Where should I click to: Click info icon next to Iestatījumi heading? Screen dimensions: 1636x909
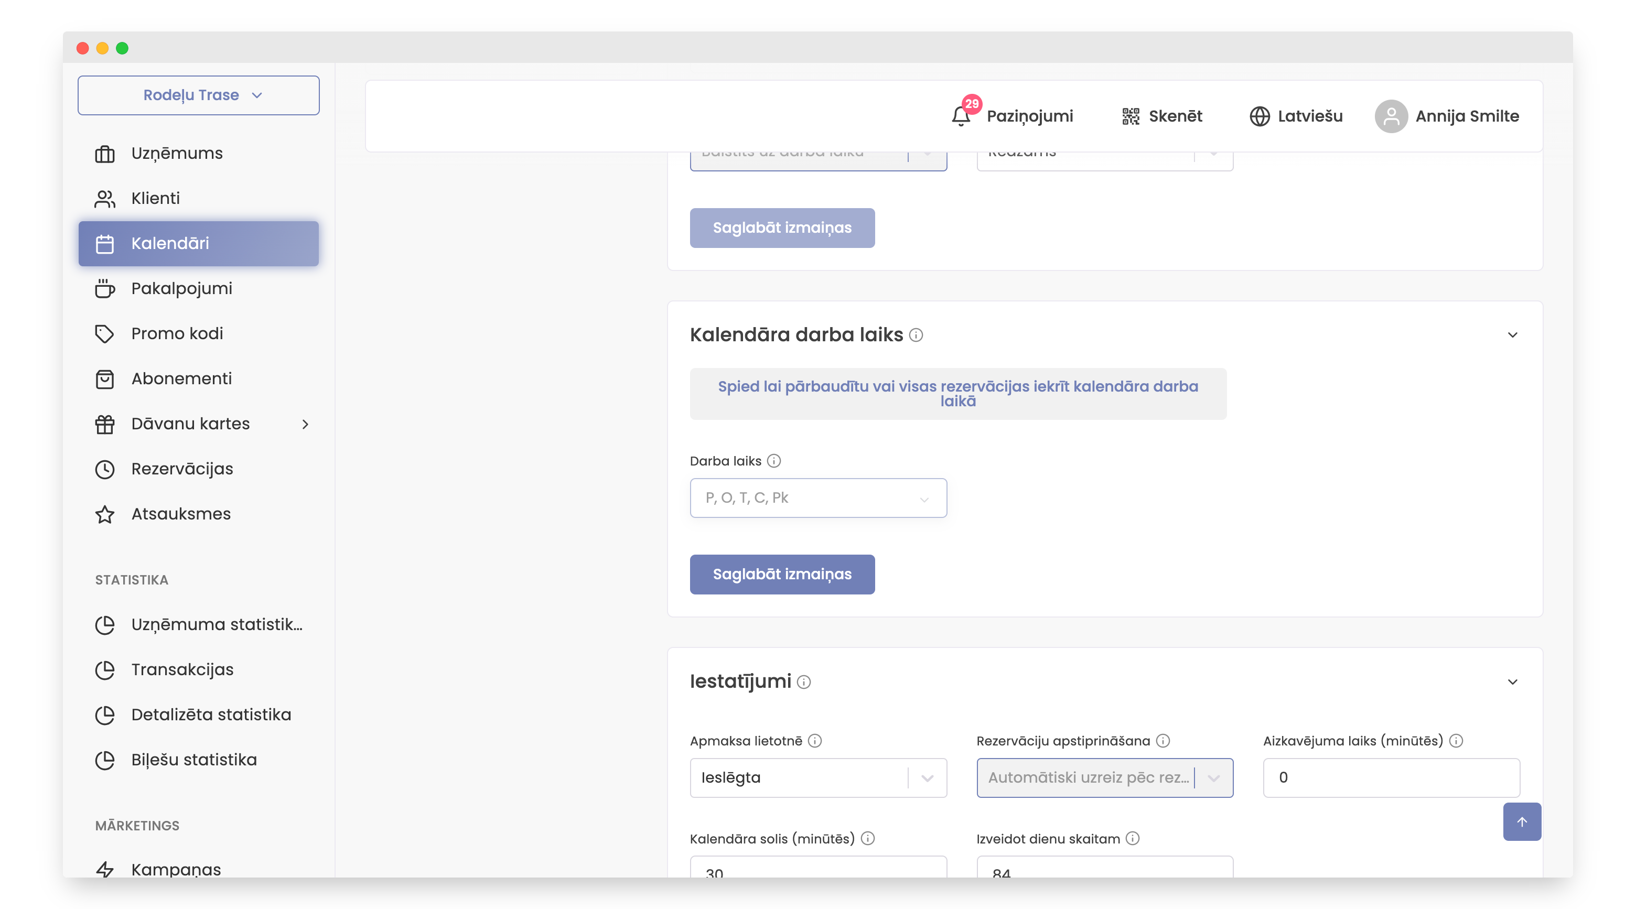point(804,683)
